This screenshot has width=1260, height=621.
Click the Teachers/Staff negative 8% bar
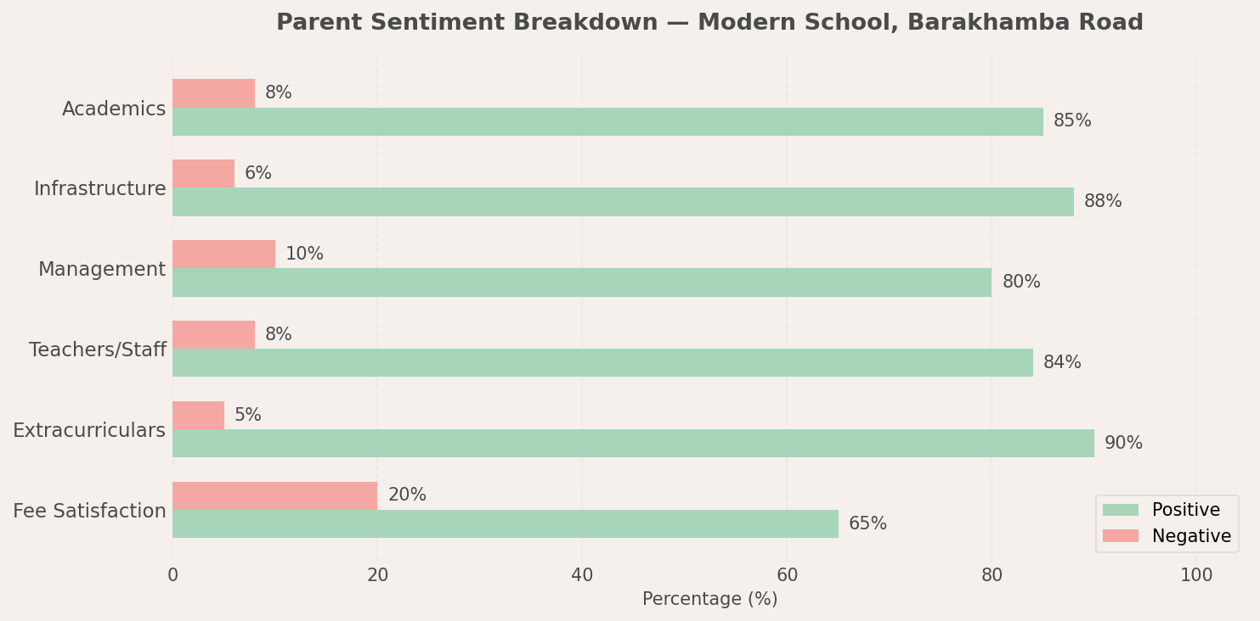[213, 334]
